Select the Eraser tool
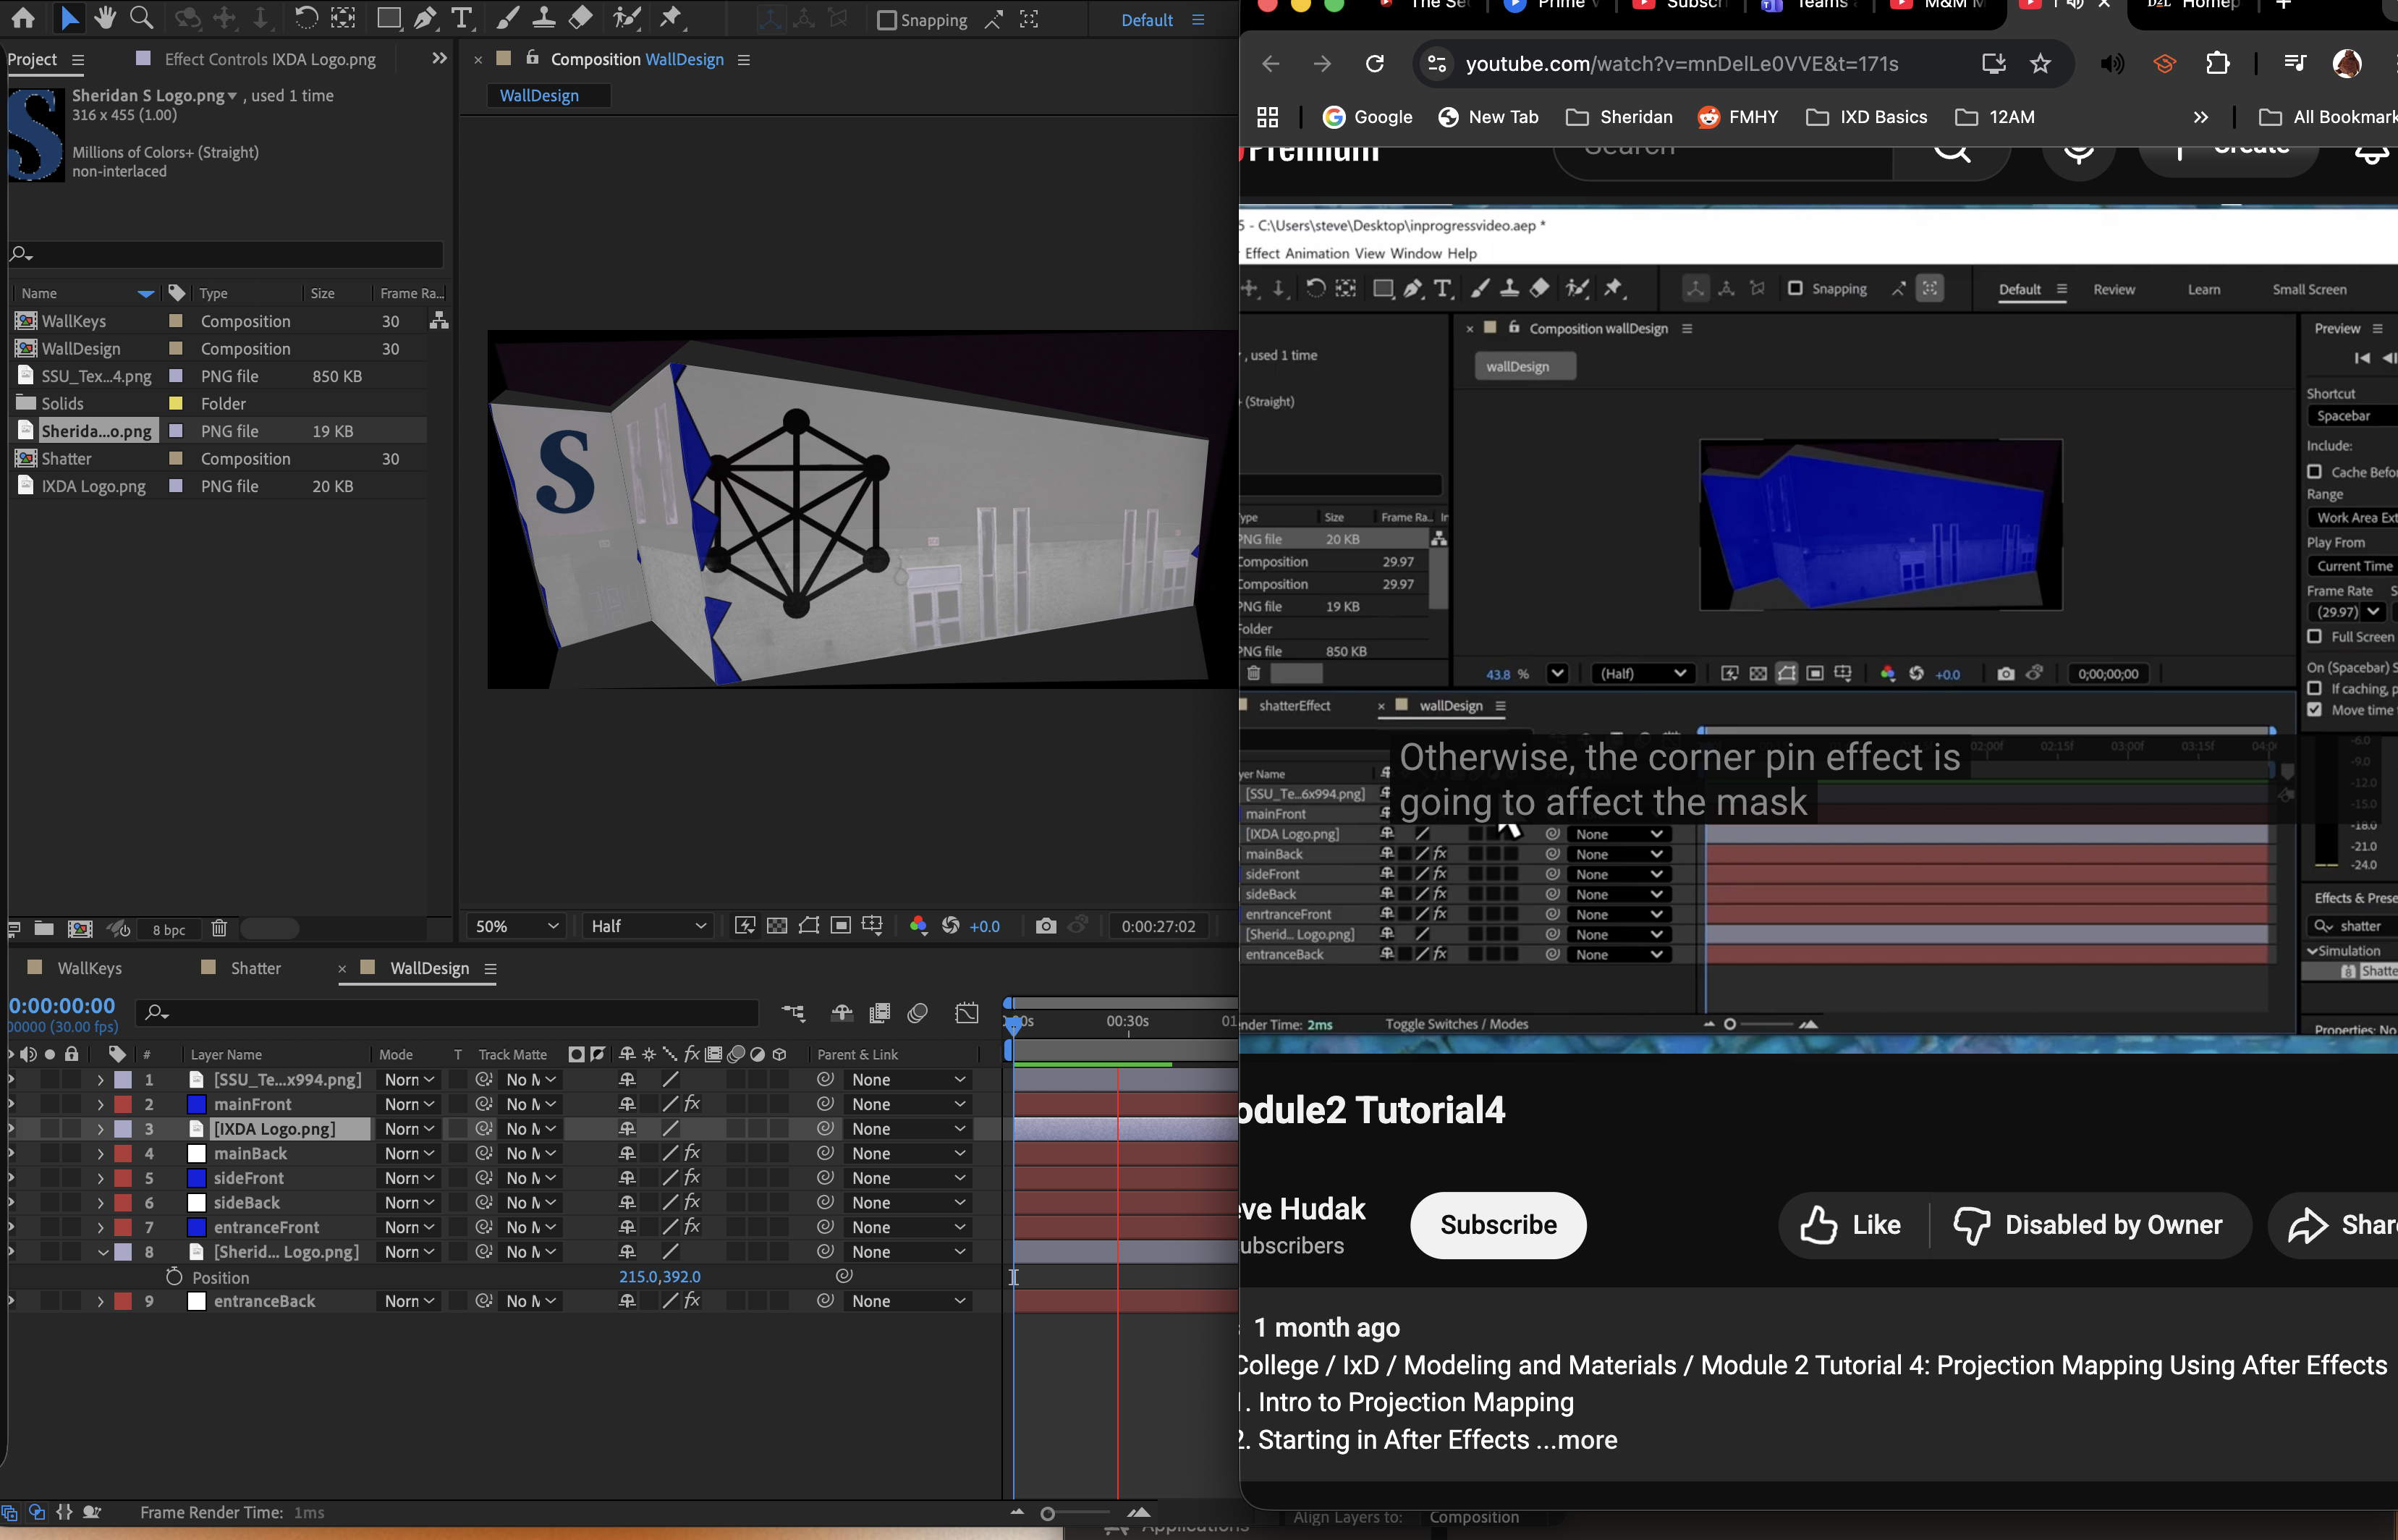2398x1540 pixels. click(580, 18)
